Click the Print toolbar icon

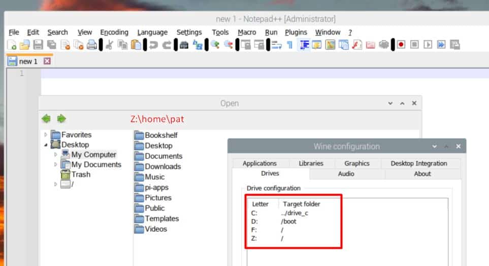[x=92, y=45]
